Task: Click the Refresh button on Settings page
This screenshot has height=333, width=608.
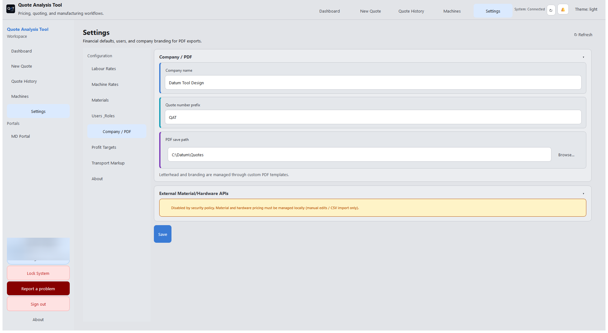Action: 583,35
